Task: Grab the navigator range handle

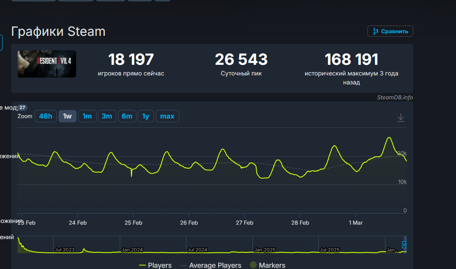Action: (404, 245)
